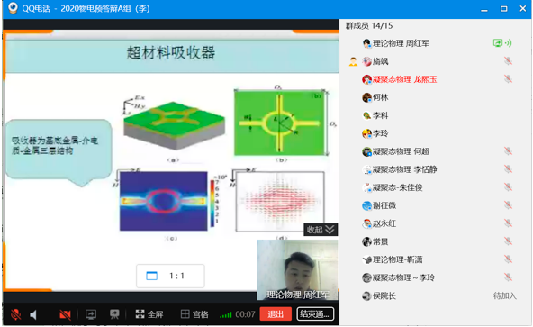Image resolution: width=533 pixels, height=327 pixels.
Task: Click the screen share icon
Action: point(91,314)
